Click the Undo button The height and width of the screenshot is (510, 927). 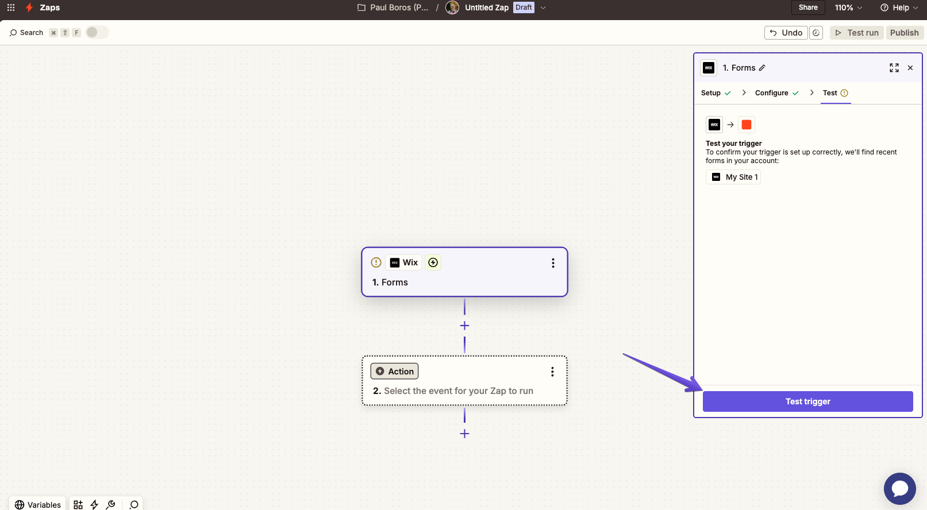(786, 33)
